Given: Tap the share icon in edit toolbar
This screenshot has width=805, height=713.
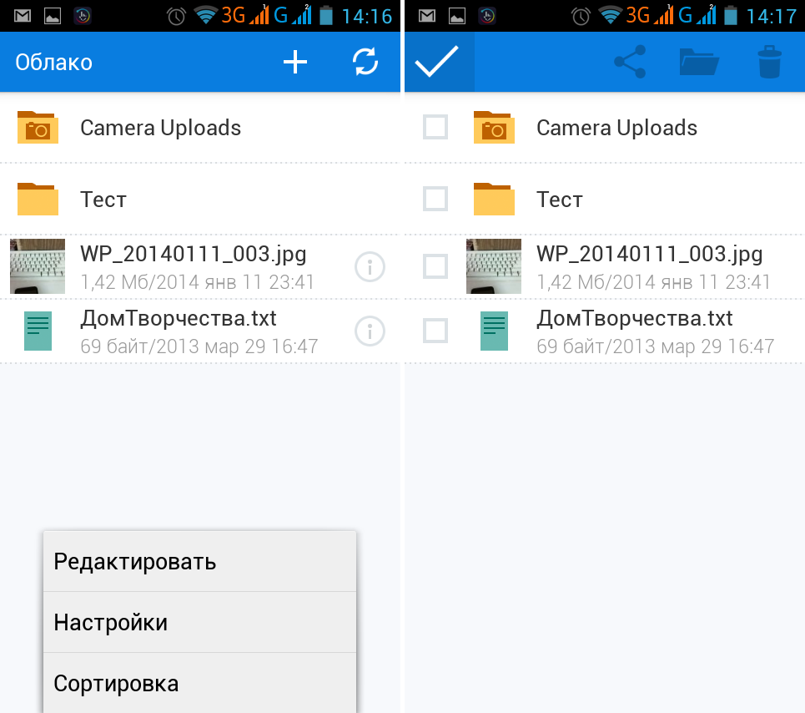Looking at the screenshot, I should (x=630, y=62).
